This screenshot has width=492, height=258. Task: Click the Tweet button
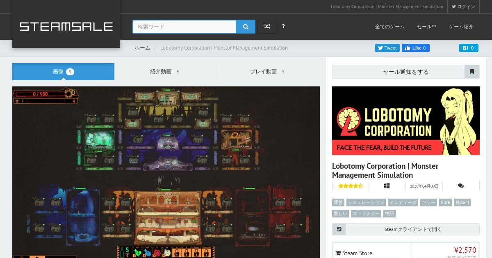(387, 48)
